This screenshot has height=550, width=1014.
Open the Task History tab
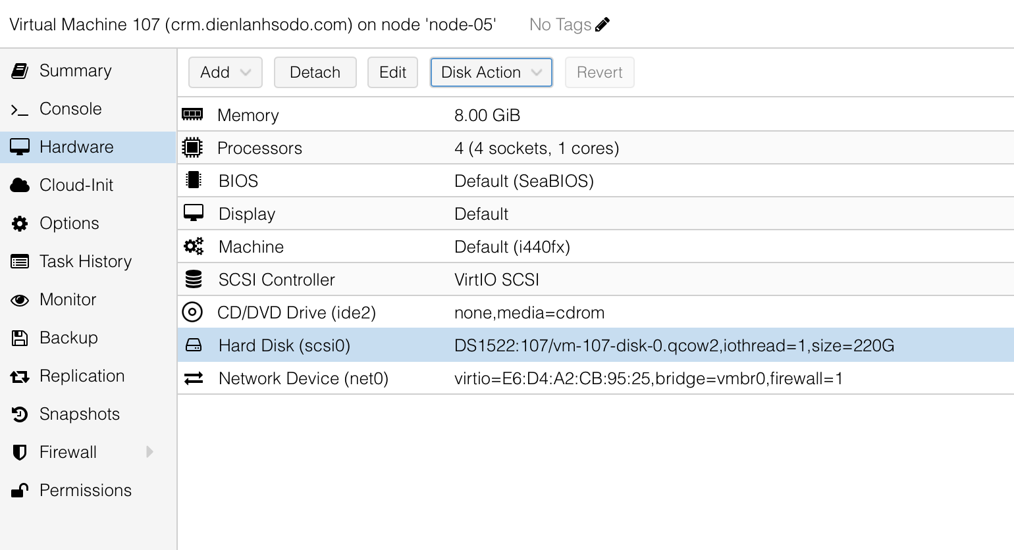tap(86, 262)
